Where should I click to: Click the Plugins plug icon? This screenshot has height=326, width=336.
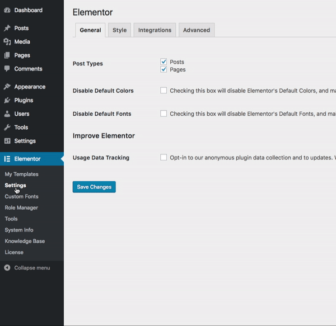(7, 100)
